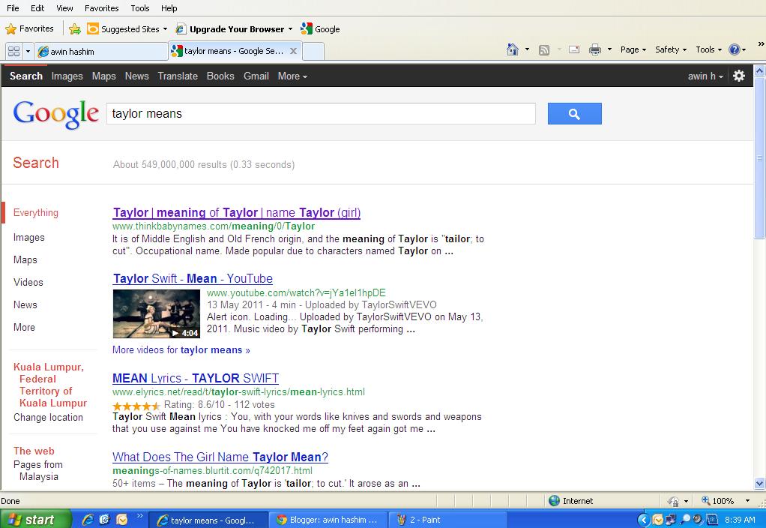Click the page scrollbar up arrow
766x528 pixels.
760,71
